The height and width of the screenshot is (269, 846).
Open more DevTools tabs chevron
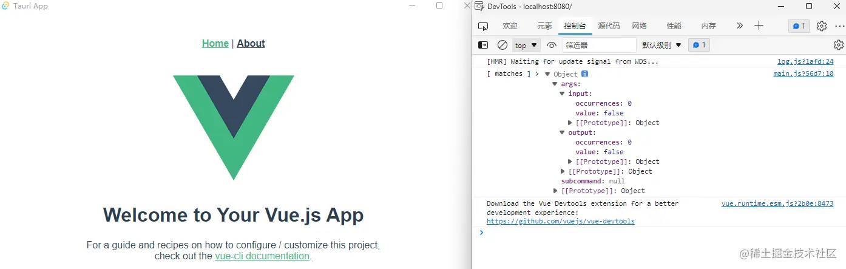(739, 26)
